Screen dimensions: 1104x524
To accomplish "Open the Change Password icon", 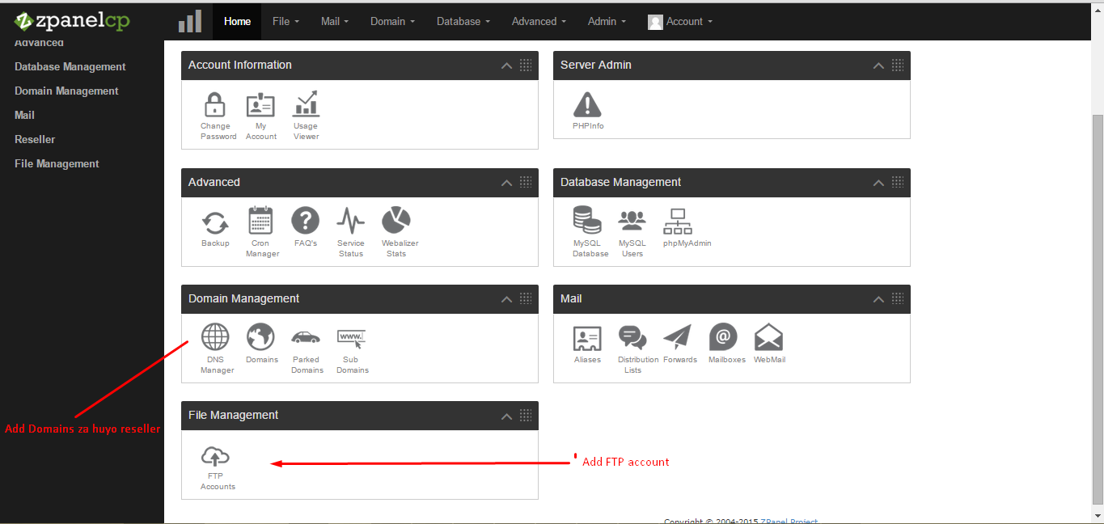I will (x=215, y=105).
